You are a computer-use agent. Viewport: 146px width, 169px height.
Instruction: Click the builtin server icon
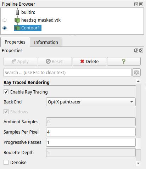(17, 12)
